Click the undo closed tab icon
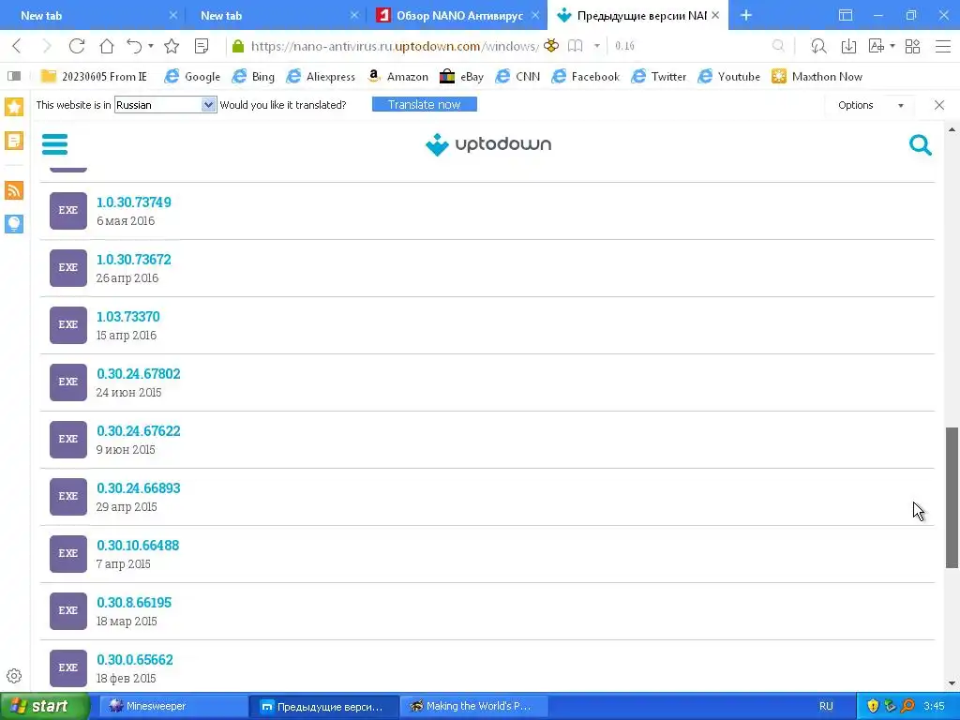960x720 pixels. coord(134,46)
